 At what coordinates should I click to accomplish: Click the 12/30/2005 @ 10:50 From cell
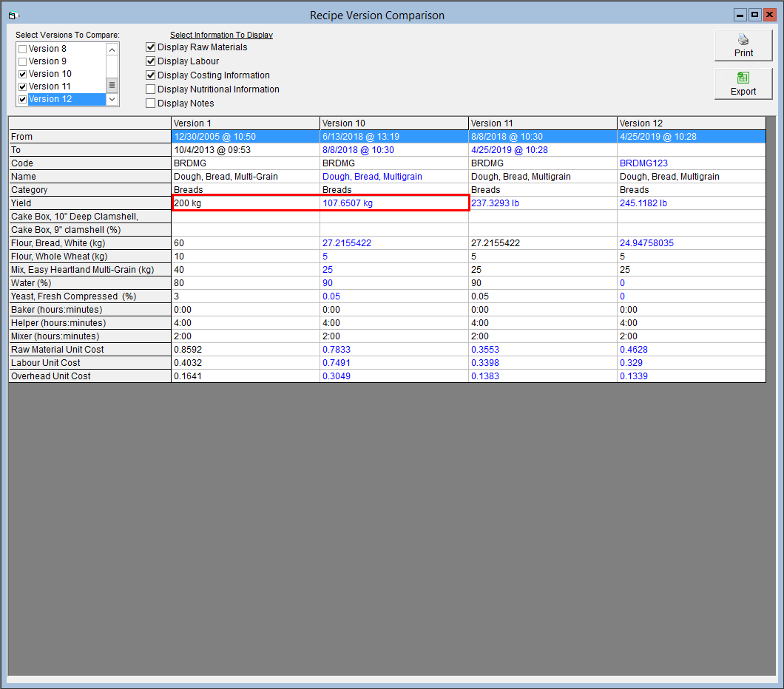click(246, 137)
